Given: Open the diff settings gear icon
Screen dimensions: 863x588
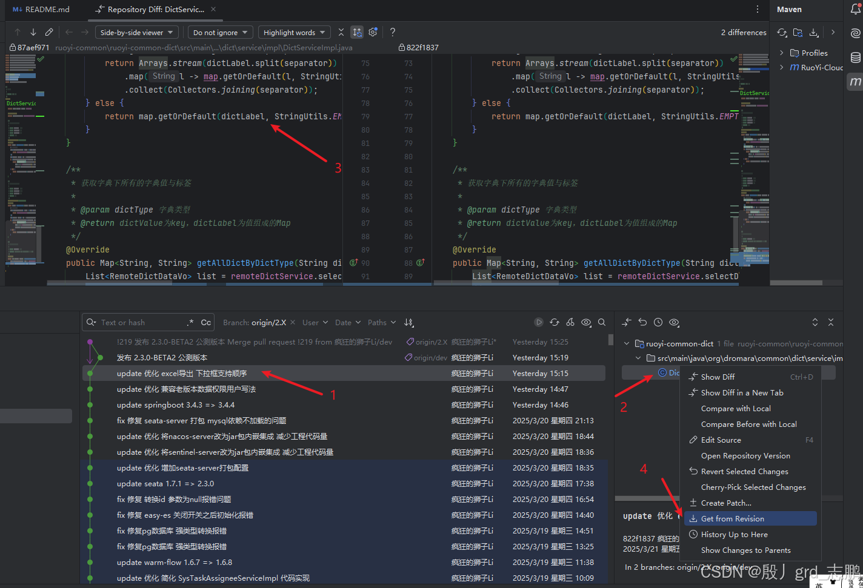Looking at the screenshot, I should point(373,32).
